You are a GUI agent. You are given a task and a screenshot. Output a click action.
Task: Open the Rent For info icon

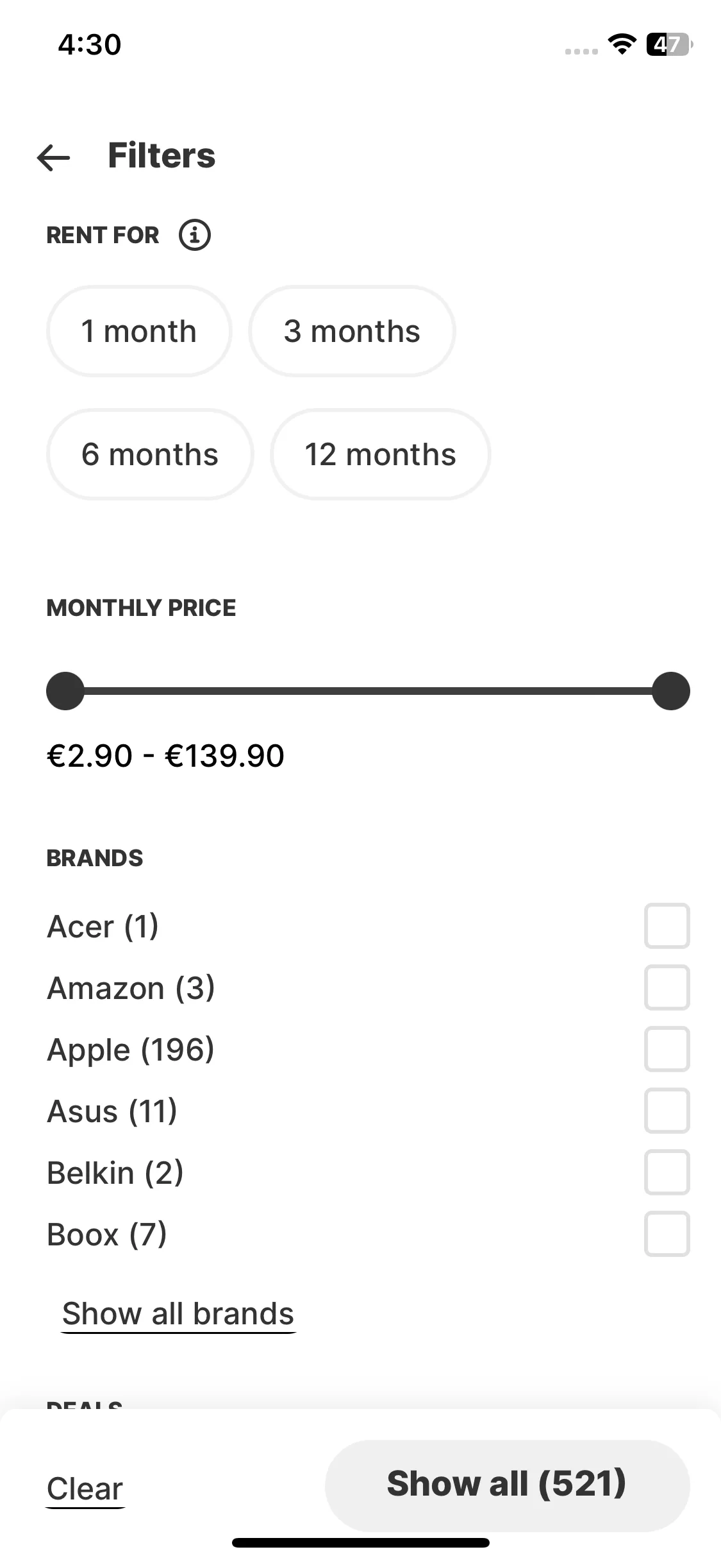pyautogui.click(x=195, y=235)
